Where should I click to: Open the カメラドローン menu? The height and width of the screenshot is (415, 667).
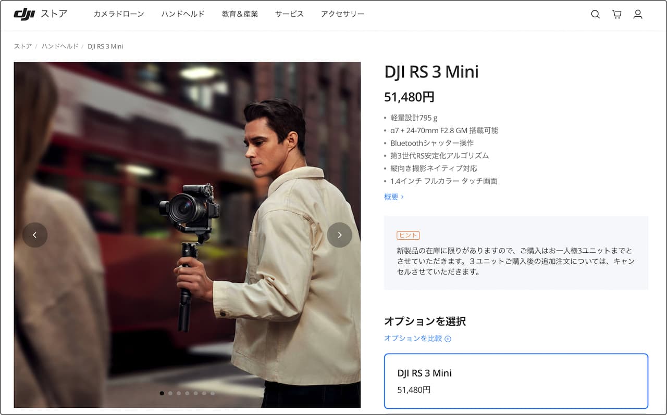(119, 14)
